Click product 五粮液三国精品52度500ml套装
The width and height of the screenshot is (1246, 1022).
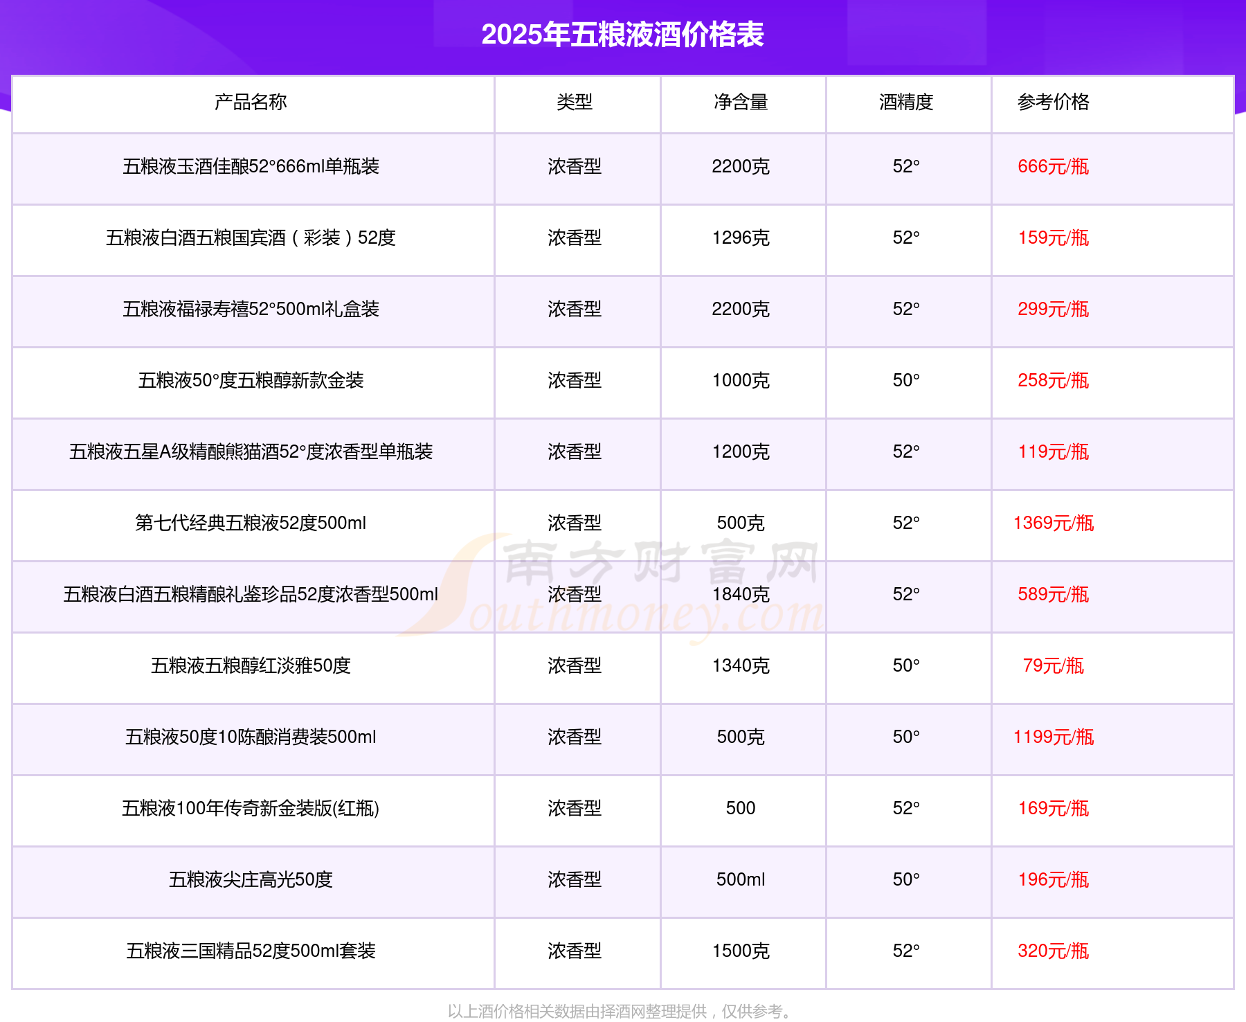251,951
